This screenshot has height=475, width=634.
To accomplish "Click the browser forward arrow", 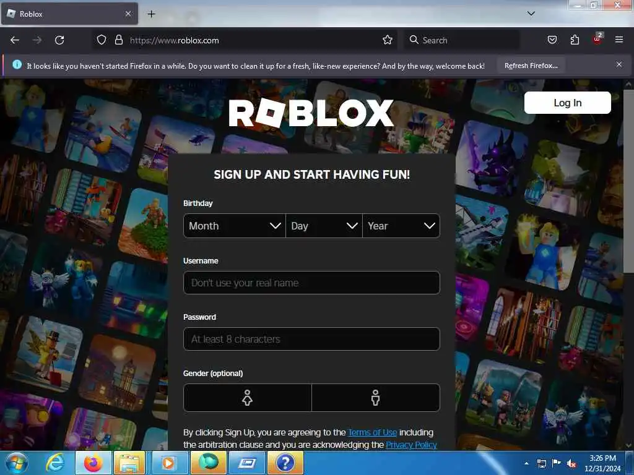I will tap(37, 40).
